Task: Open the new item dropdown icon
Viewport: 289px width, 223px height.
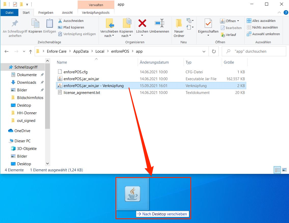Action: (x=190, y=21)
